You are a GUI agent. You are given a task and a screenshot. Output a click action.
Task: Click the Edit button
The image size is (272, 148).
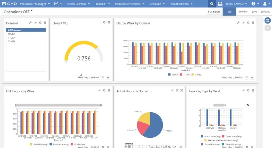[x=229, y=12]
